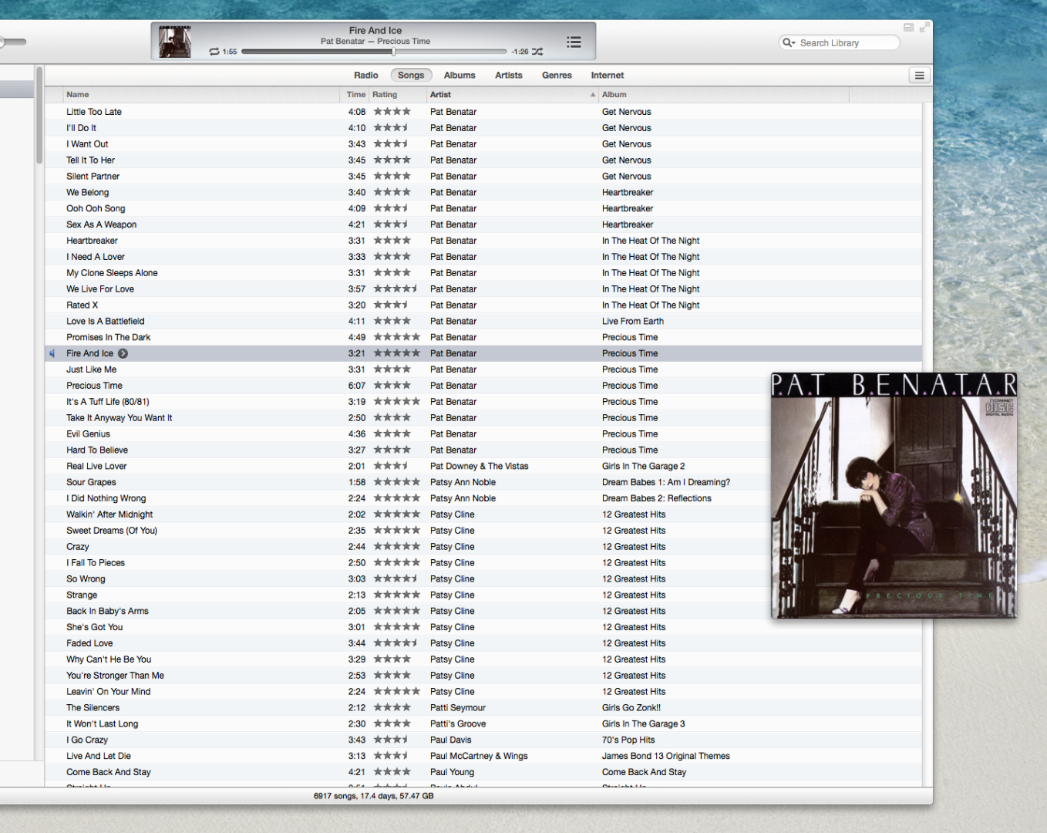
Task: Select the song "It's A Tuff Life (80/81)"
Action: [108, 402]
